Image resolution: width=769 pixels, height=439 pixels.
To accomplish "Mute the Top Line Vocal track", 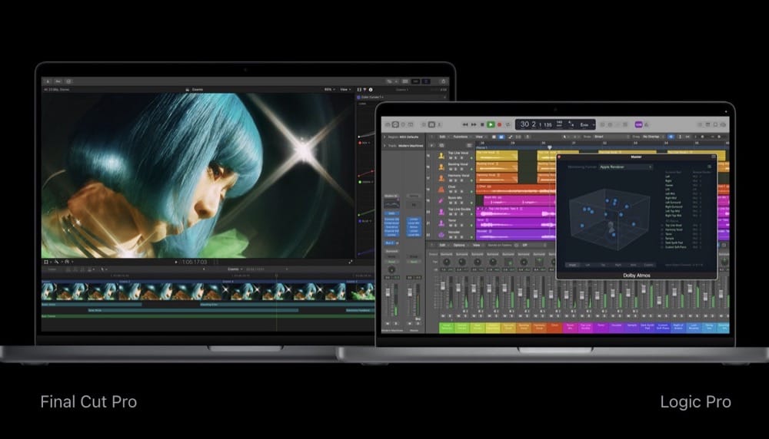I will pos(451,158).
